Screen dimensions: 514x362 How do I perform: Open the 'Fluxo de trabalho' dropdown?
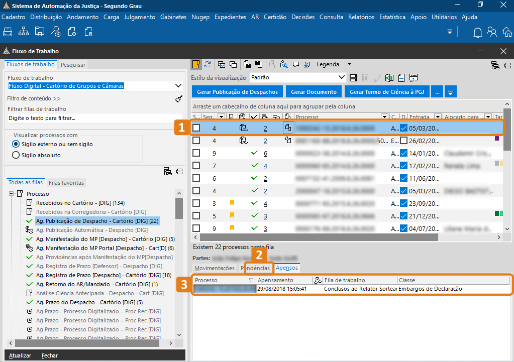coord(178,86)
